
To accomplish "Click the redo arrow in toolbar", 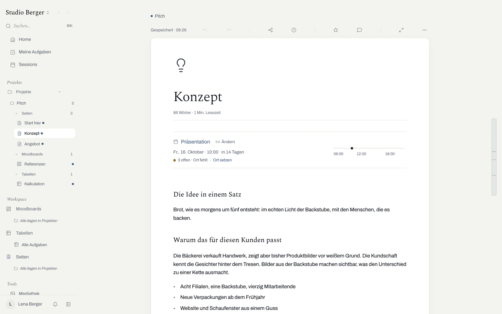I will click(229, 30).
